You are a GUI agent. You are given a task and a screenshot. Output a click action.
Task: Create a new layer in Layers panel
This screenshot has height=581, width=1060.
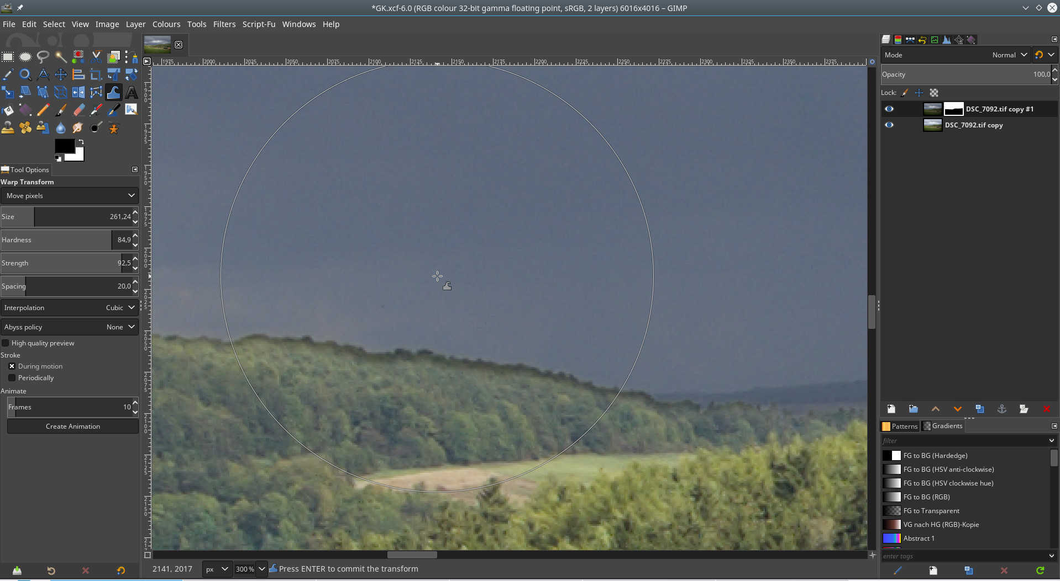pyautogui.click(x=891, y=409)
